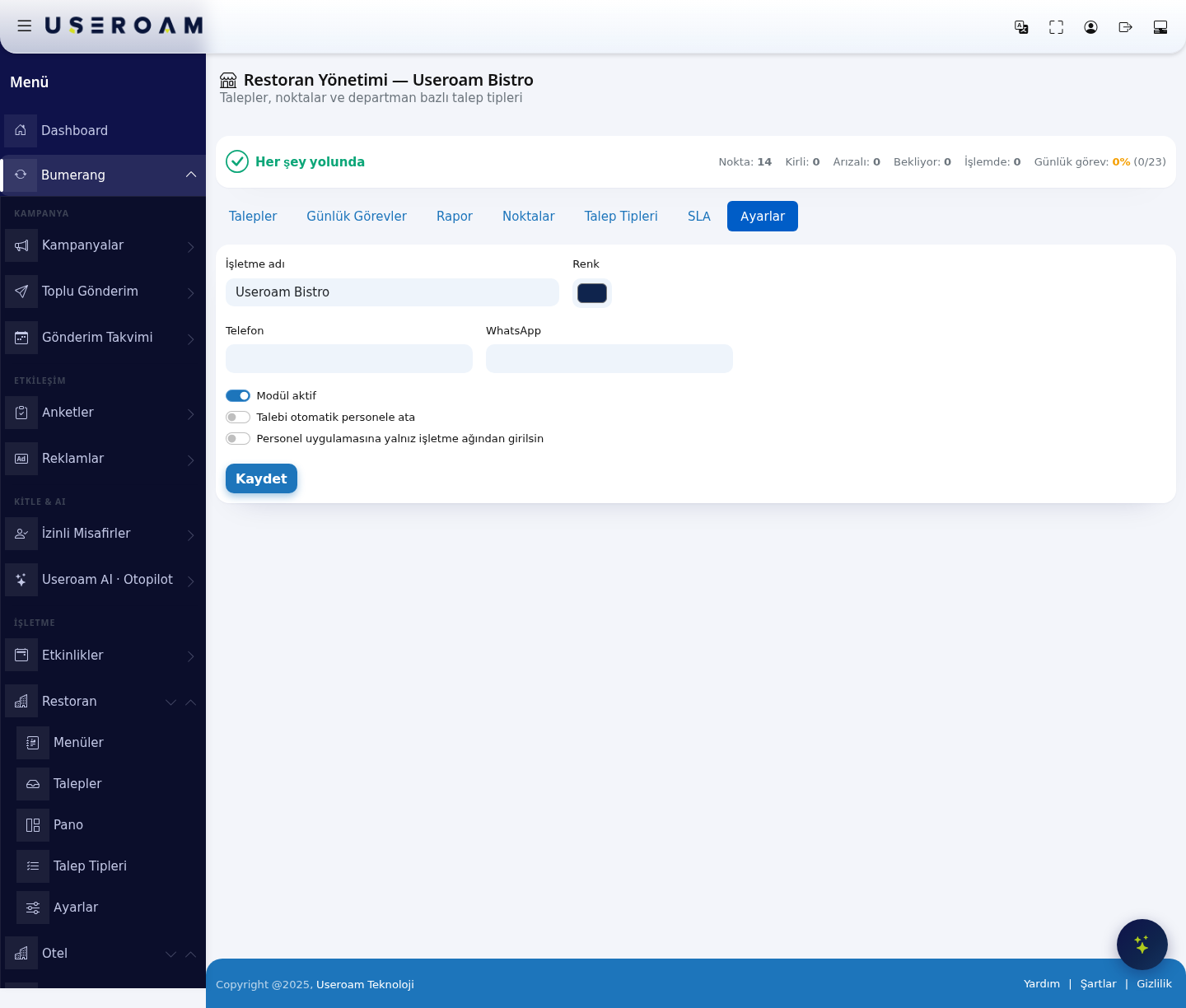Click the Telefon input field
The height and width of the screenshot is (1008, 1186).
click(x=349, y=359)
